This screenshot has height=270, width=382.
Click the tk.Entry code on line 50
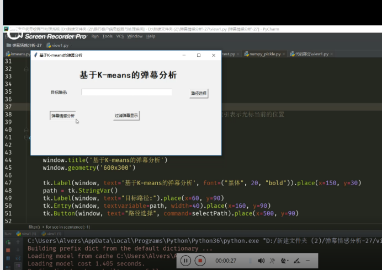tap(157, 206)
